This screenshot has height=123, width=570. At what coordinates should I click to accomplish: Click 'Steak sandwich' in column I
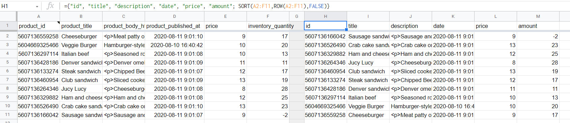click(x=368, y=80)
